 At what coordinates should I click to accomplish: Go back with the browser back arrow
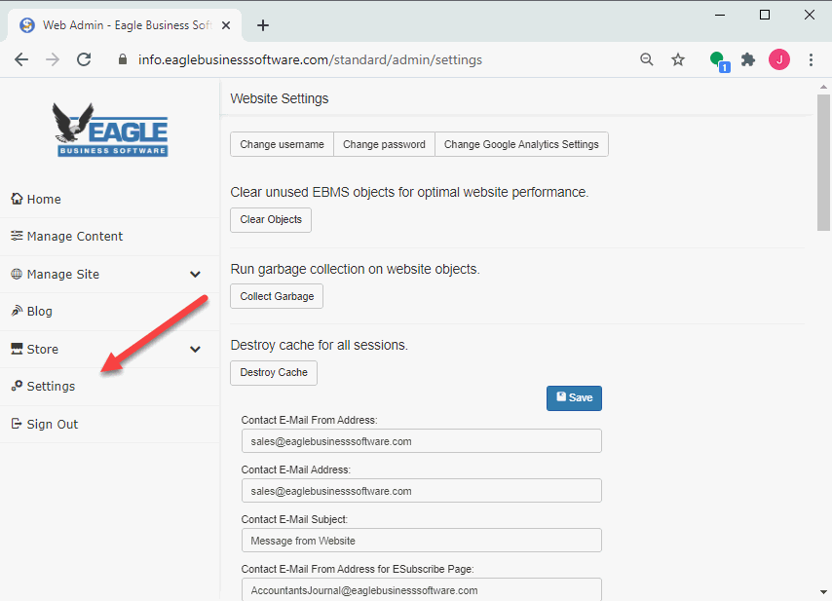click(x=21, y=59)
